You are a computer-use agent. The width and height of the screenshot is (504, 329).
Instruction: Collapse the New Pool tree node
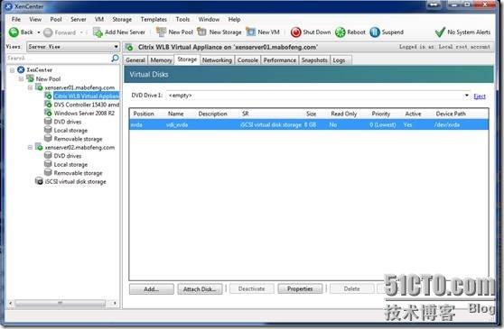click(21, 79)
